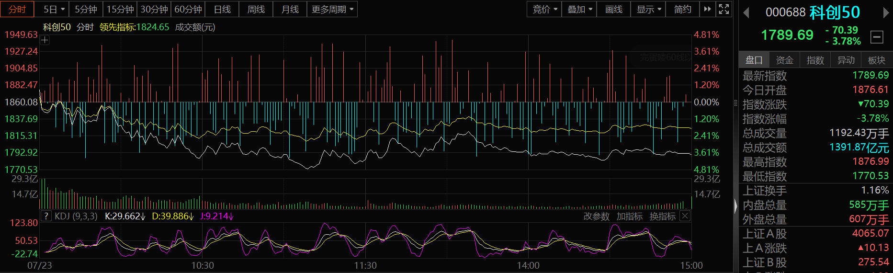Close the KDJ indicator panel

point(685,216)
